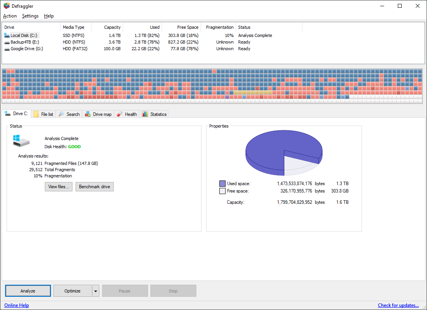Sort by the Capacity column header
Screen dimensions: 427x310
coord(107,27)
